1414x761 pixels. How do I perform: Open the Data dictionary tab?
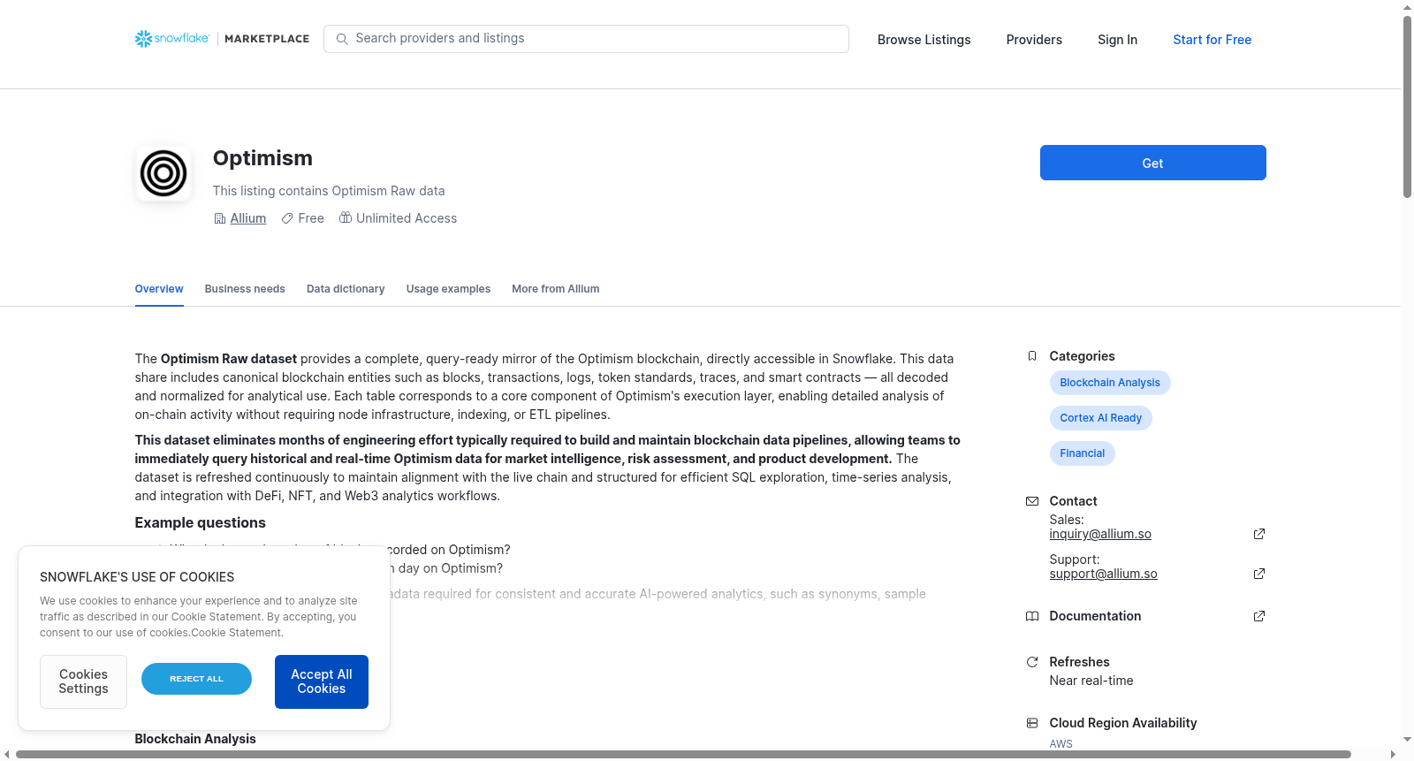coord(346,289)
